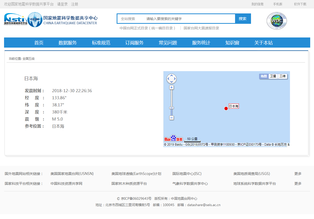Click the map zoom-in plus icon
The width and height of the screenshot is (314, 219).
[x=172, y=87]
